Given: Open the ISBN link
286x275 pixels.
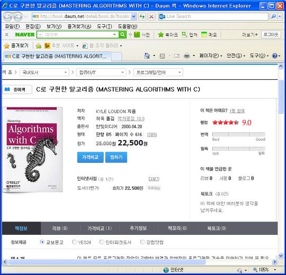Looking at the screenshot, I should coord(152,134).
